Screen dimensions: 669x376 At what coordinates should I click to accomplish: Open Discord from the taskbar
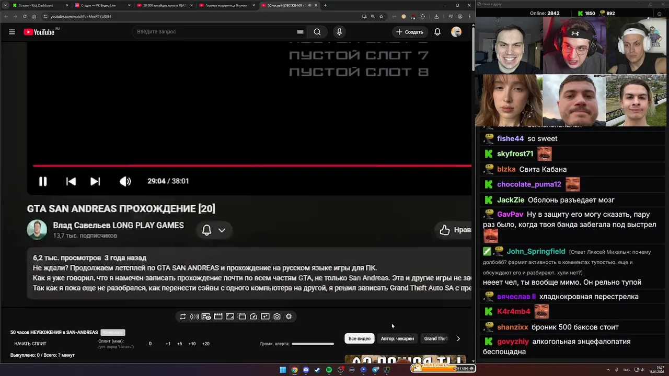tap(306, 370)
